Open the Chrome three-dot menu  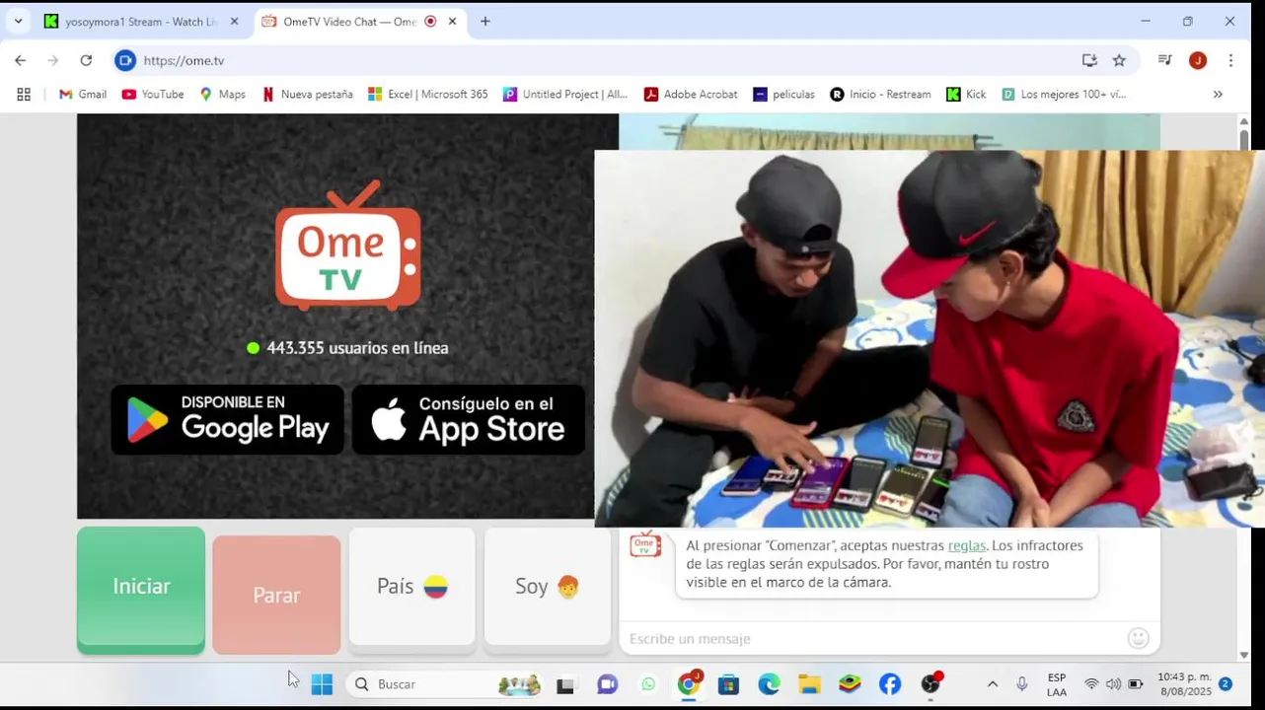[1230, 60]
